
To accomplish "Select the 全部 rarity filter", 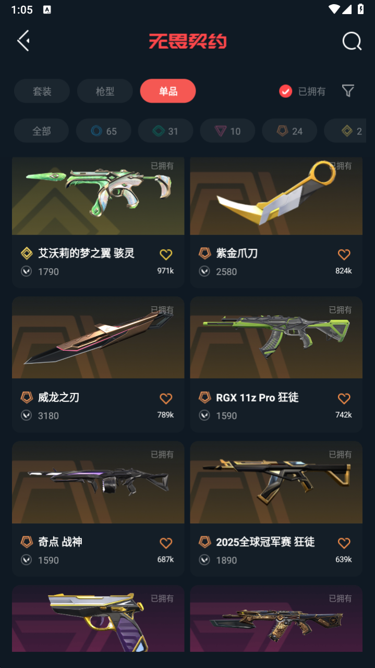I will 41,131.
